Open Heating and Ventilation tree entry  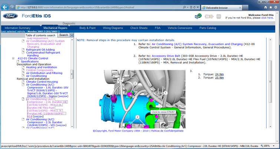(42, 67)
